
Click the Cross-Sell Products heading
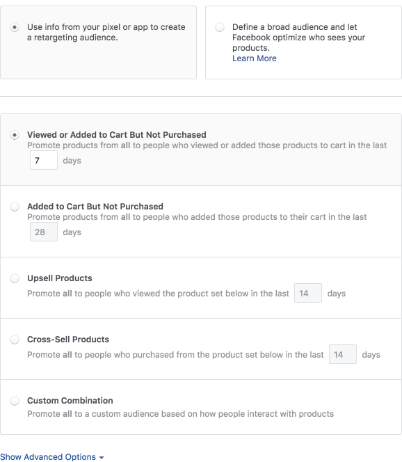68,340
